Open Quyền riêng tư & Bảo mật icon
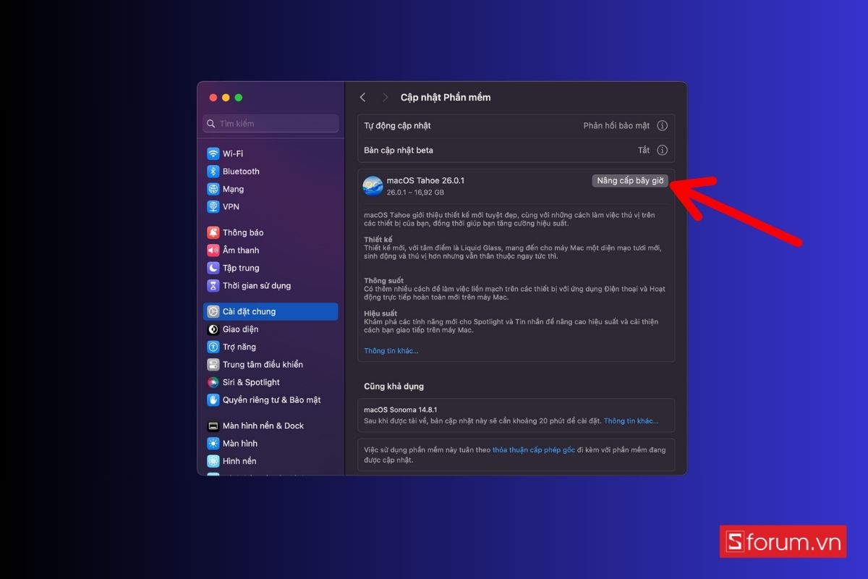 213,400
